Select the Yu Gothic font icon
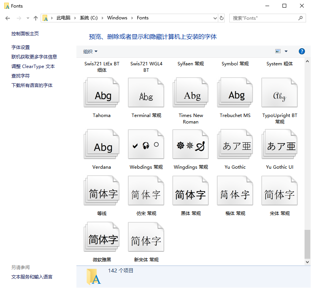 click(235, 145)
